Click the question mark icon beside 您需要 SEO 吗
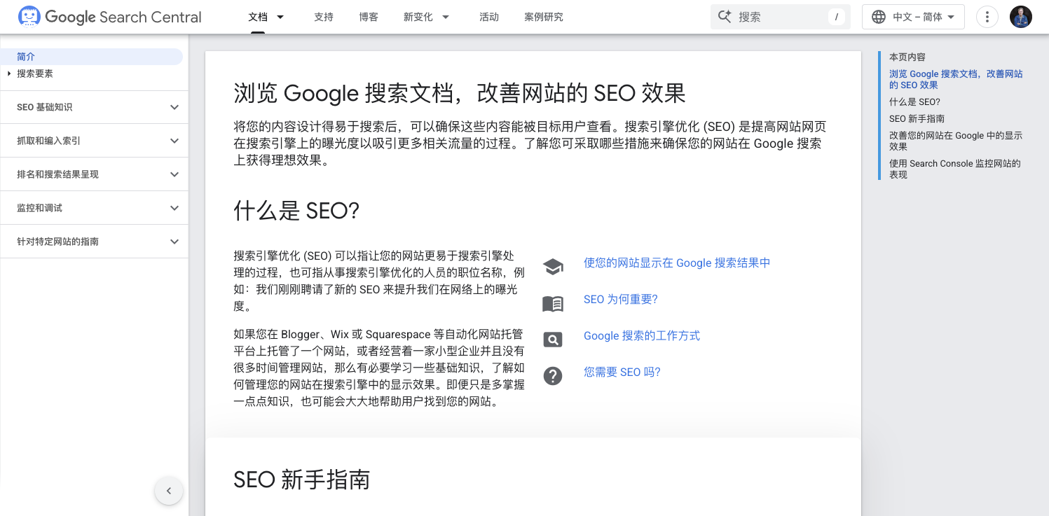 click(x=553, y=376)
